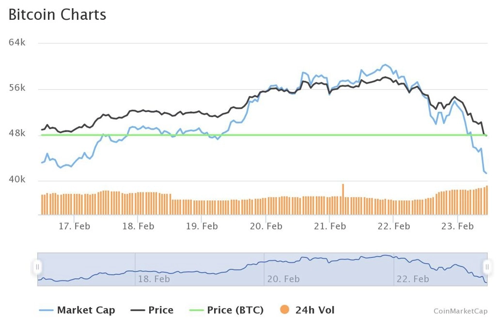Toggle the Price (BTC) legend series
496x330 pixels.
(226, 310)
